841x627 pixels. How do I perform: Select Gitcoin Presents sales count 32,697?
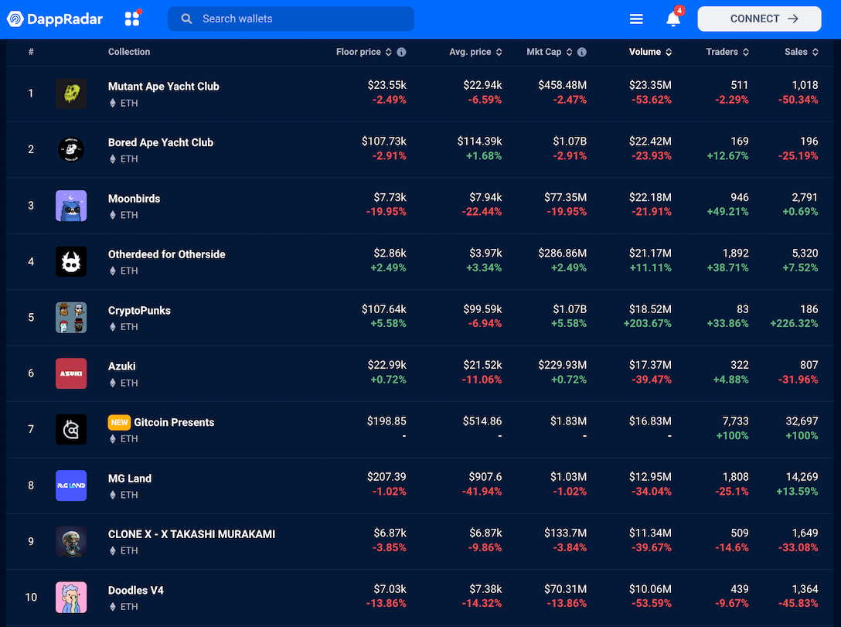click(x=802, y=421)
